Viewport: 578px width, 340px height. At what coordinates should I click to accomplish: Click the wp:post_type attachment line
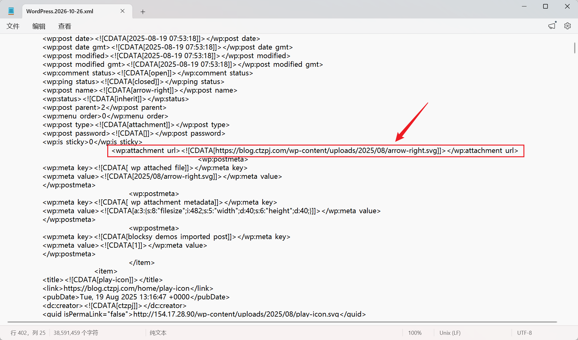click(x=136, y=125)
